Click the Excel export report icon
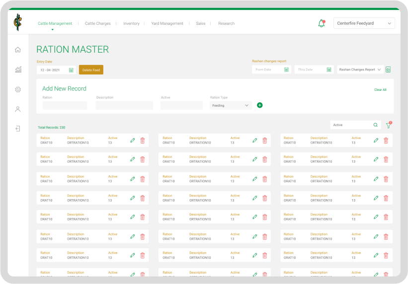408x284 pixels. pyautogui.click(x=388, y=70)
